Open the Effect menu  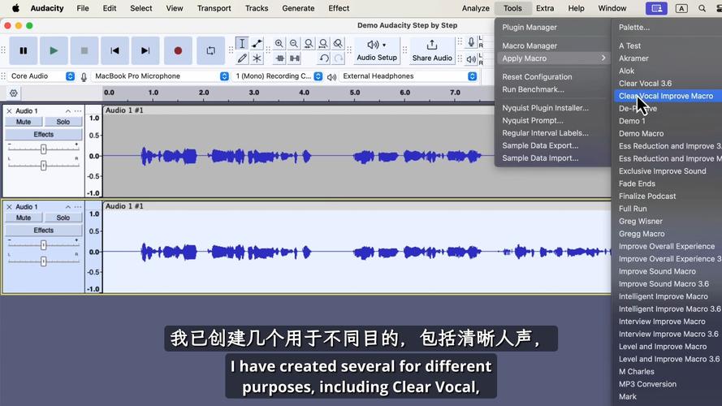point(339,8)
